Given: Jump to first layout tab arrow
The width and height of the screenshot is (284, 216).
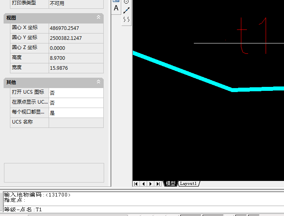Looking at the screenshot, I should coord(136,184).
